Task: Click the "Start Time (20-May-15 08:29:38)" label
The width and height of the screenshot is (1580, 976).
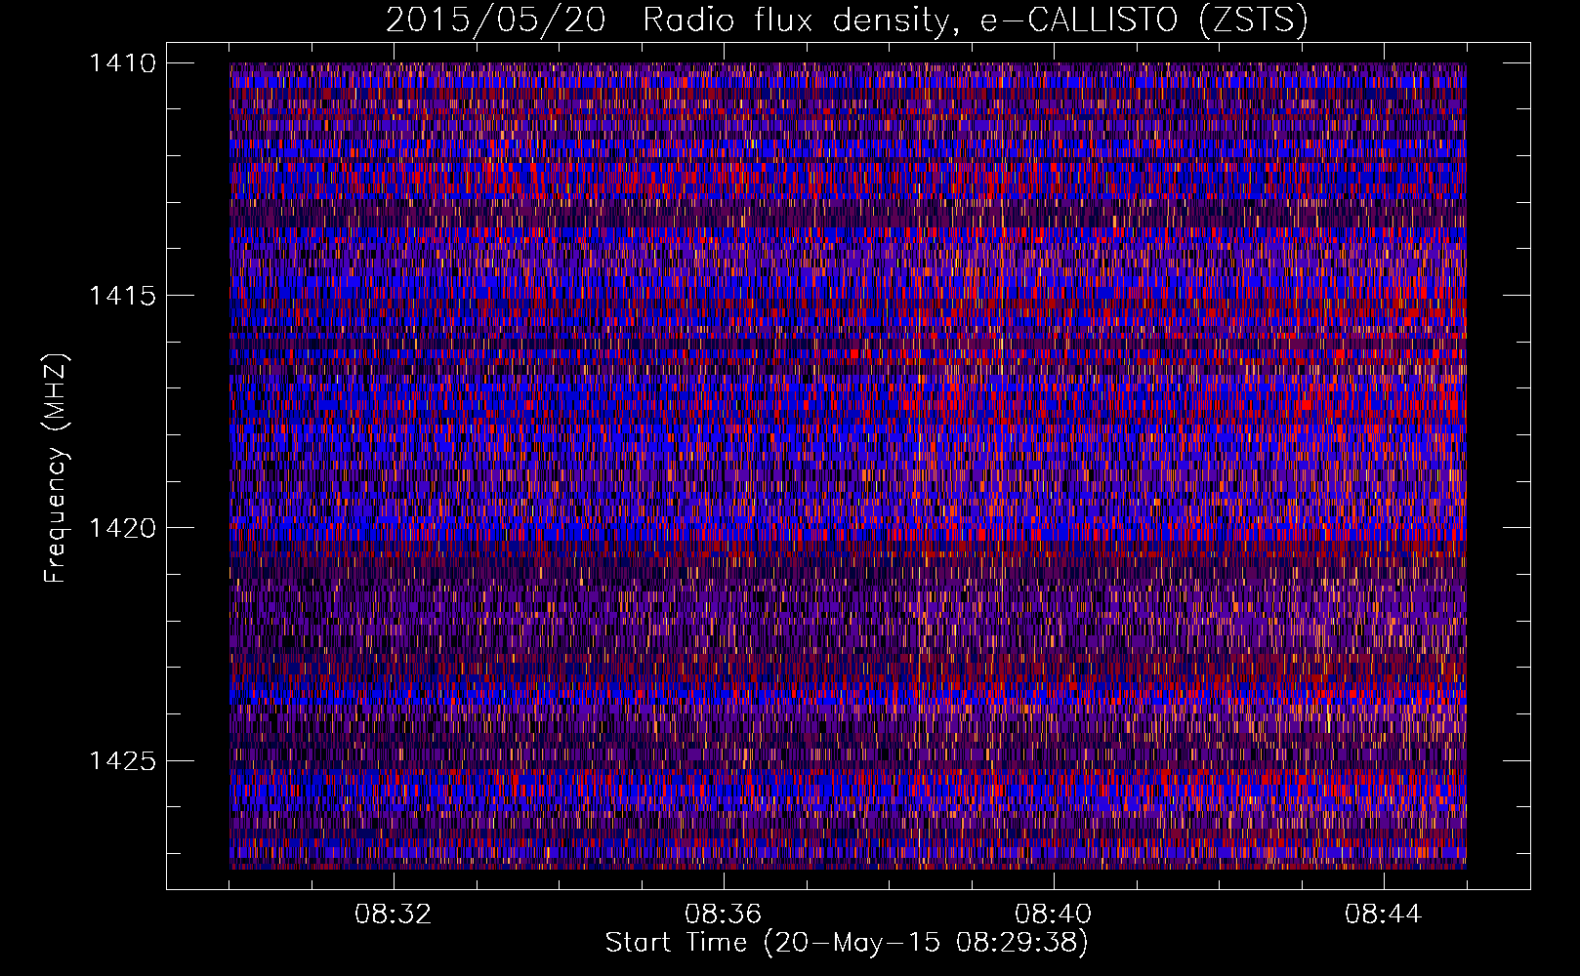Action: point(847,943)
